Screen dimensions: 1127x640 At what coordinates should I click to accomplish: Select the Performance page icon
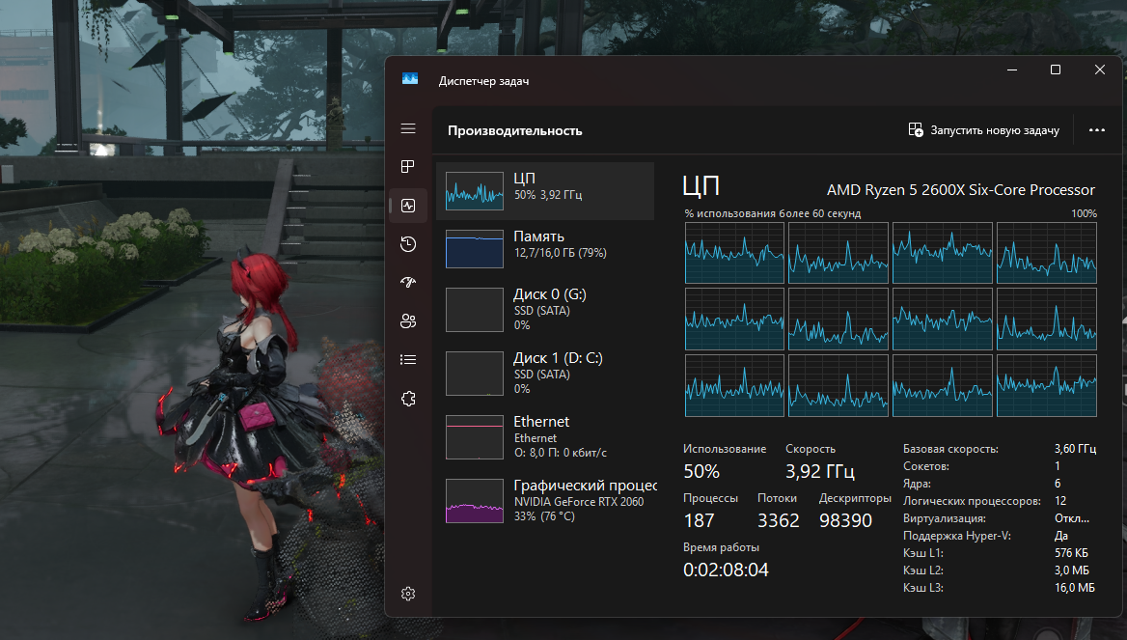pyautogui.click(x=408, y=206)
